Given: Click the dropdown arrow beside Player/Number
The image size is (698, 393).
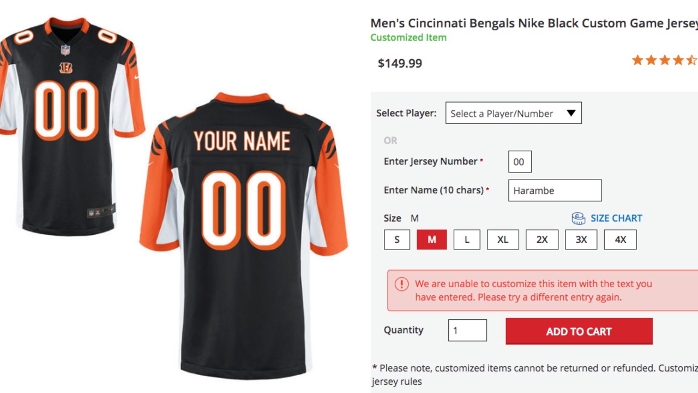Looking at the screenshot, I should pyautogui.click(x=571, y=113).
